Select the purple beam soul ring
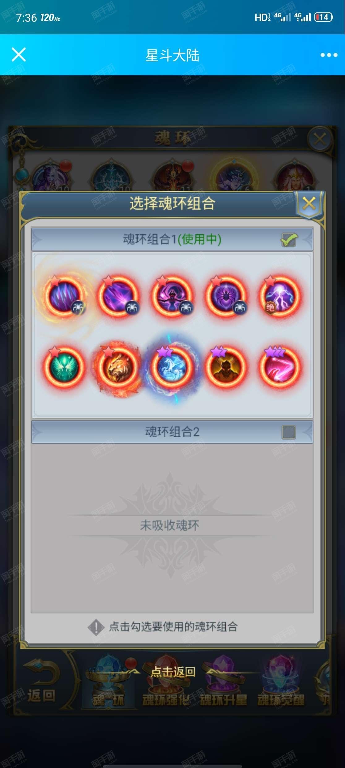Image resolution: width=345 pixels, height=768 pixels. pyautogui.click(x=117, y=296)
